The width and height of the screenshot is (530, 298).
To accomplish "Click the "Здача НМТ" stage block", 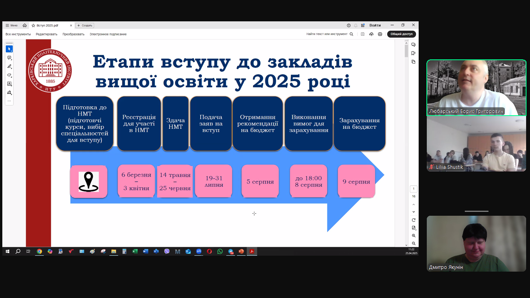I will pos(175,123).
